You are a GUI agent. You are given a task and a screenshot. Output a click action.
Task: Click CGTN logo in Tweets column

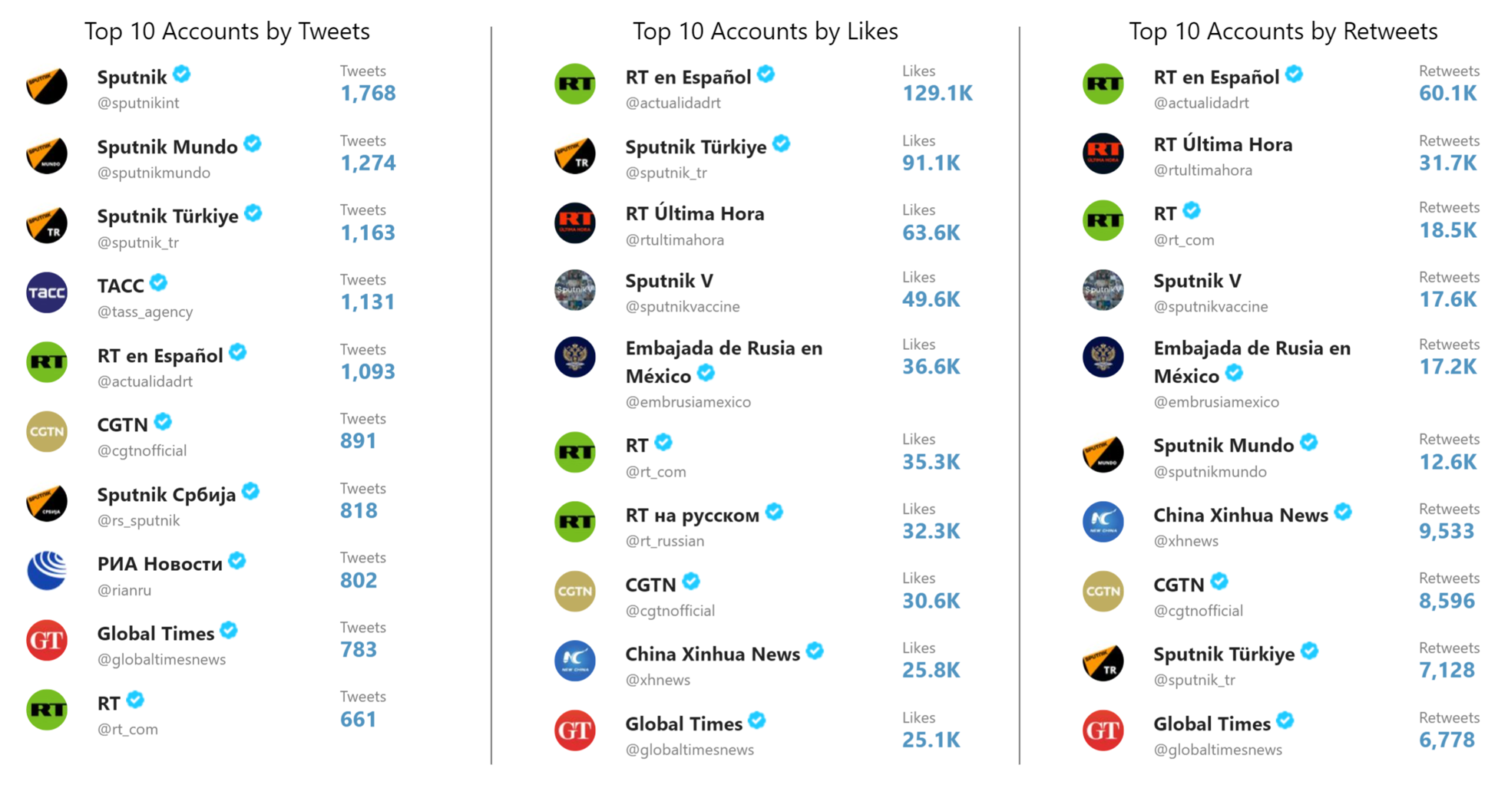coord(47,432)
